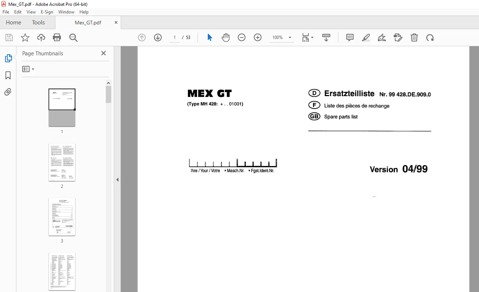479x292 pixels.
Task: Bookmark this file with the star icon
Action: [25, 38]
